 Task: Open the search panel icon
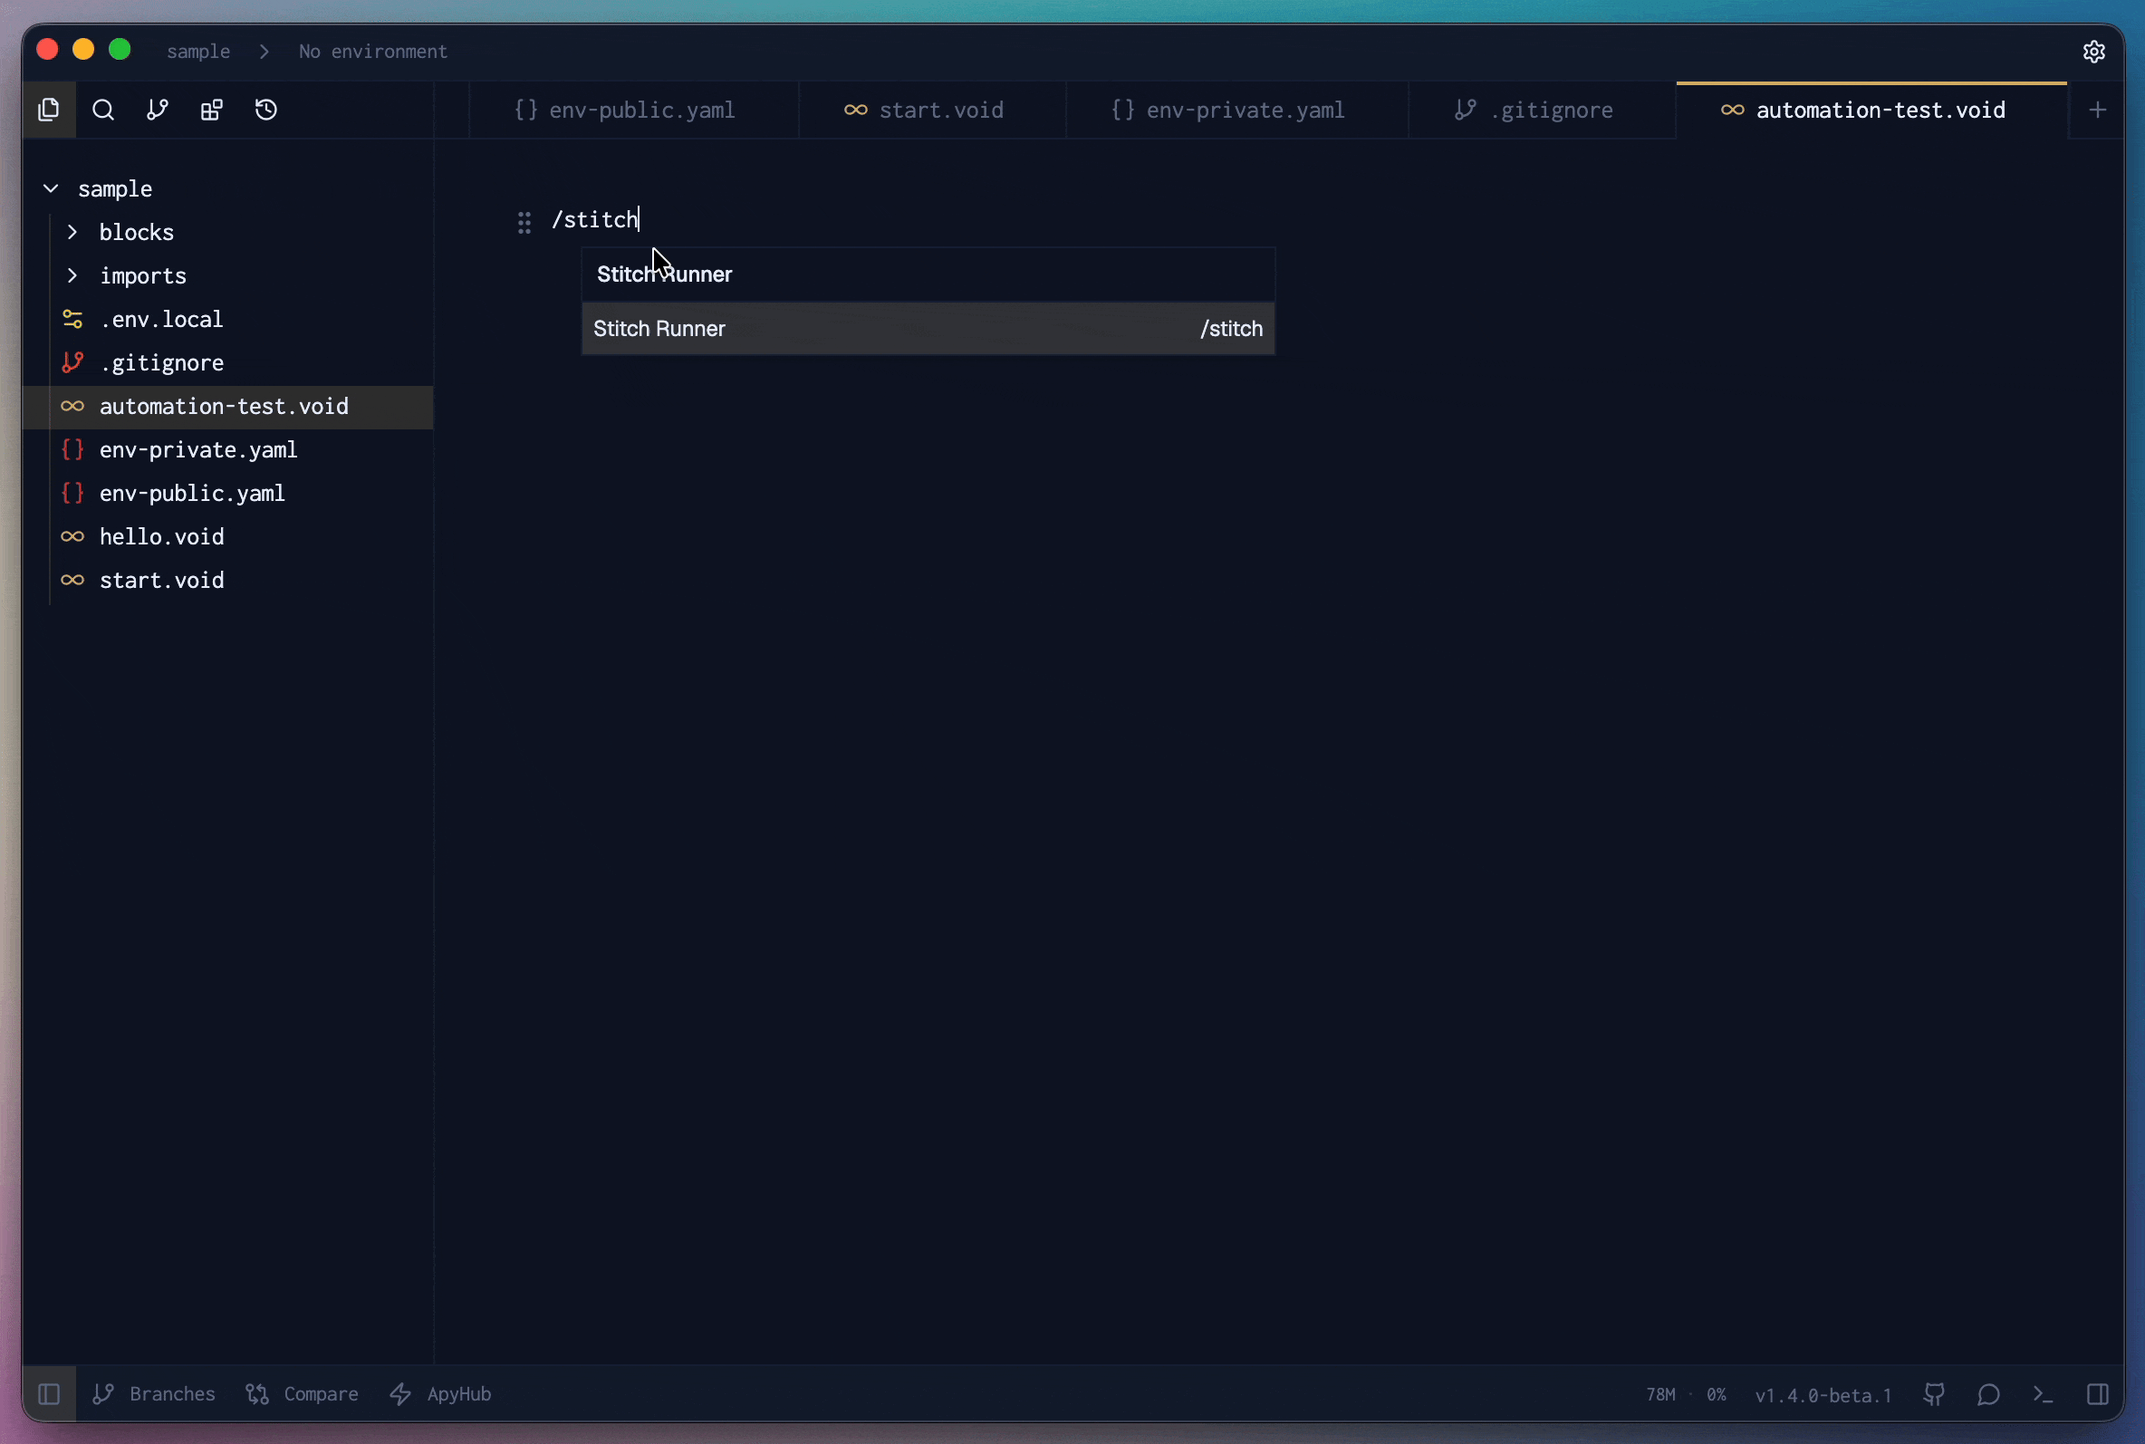point(103,110)
